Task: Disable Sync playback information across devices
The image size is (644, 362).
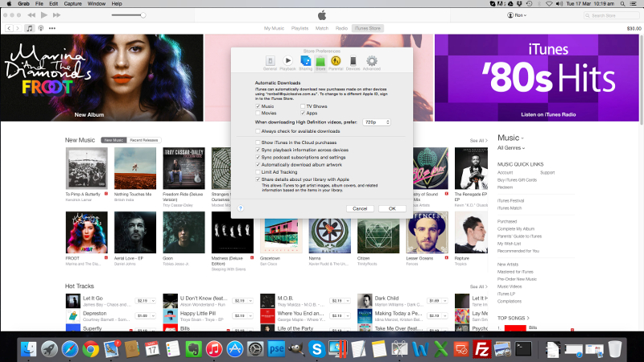Action: click(258, 150)
